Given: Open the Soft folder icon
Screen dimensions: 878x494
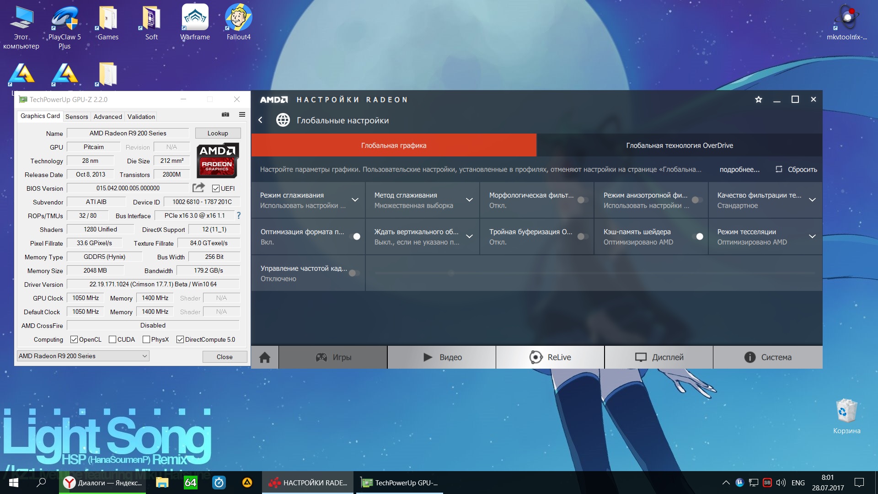Looking at the screenshot, I should [151, 23].
